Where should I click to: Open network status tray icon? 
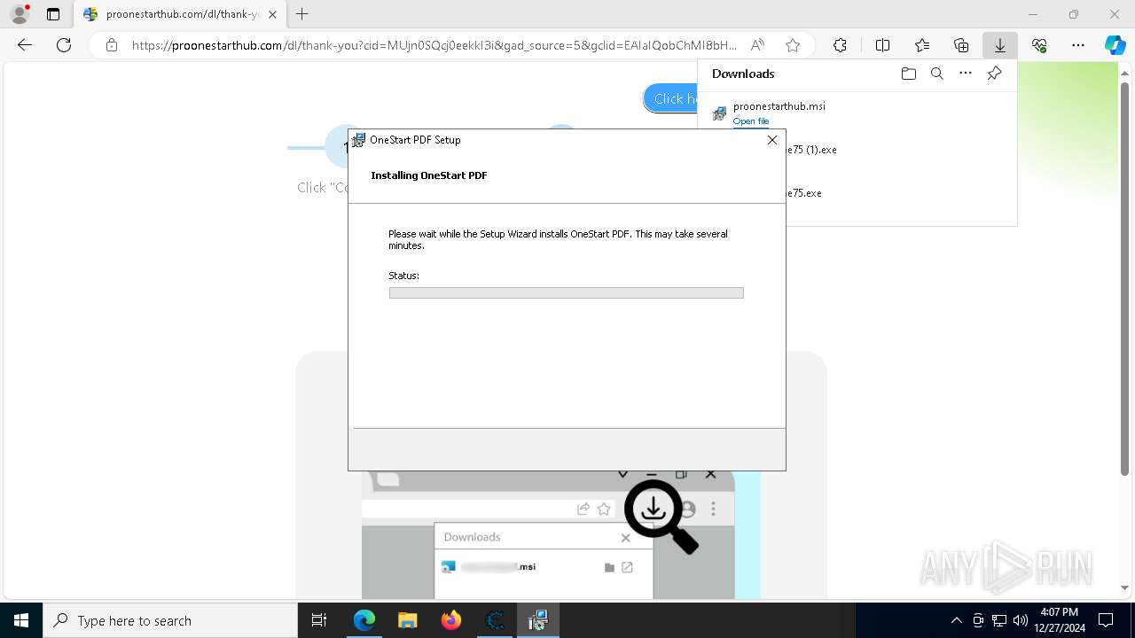(999, 620)
